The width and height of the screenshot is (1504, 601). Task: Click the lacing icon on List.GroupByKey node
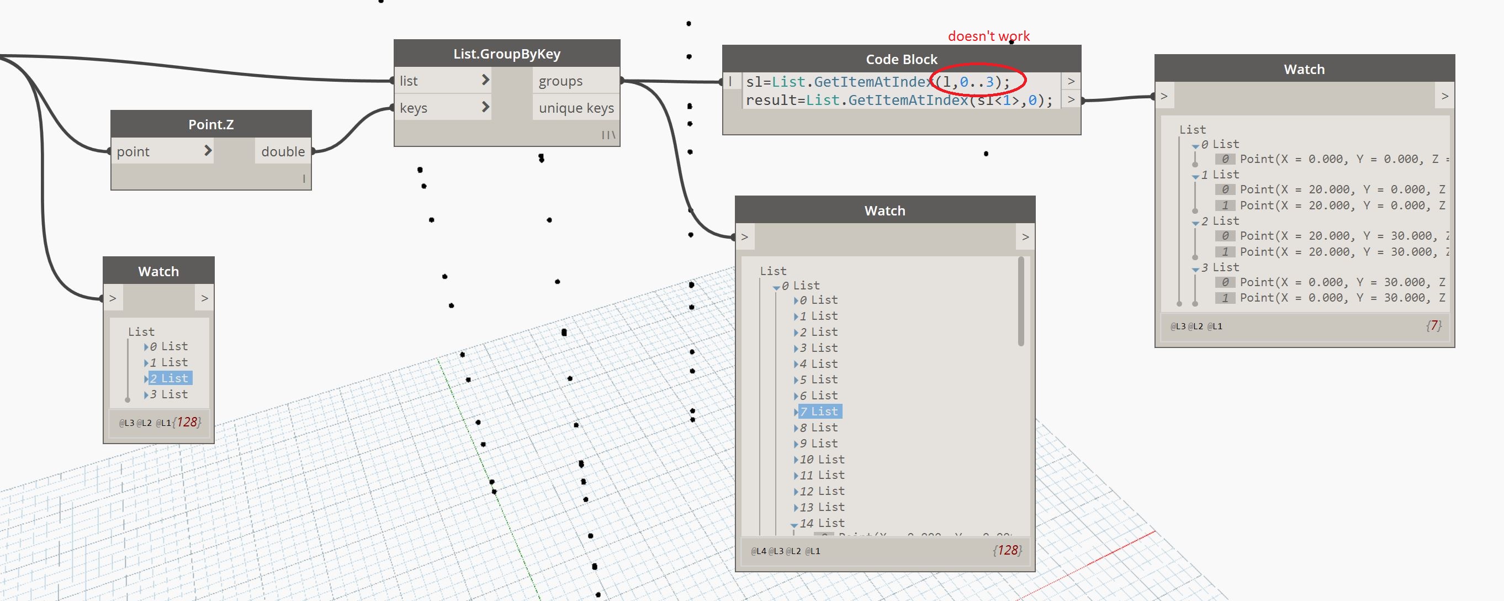click(608, 135)
